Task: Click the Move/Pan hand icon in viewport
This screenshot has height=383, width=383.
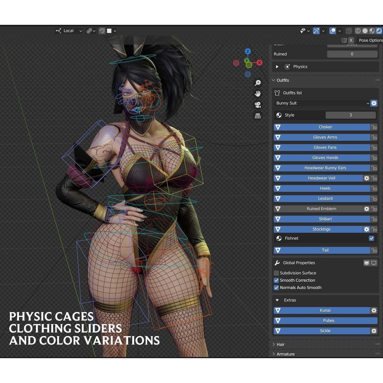Action: pos(258,93)
